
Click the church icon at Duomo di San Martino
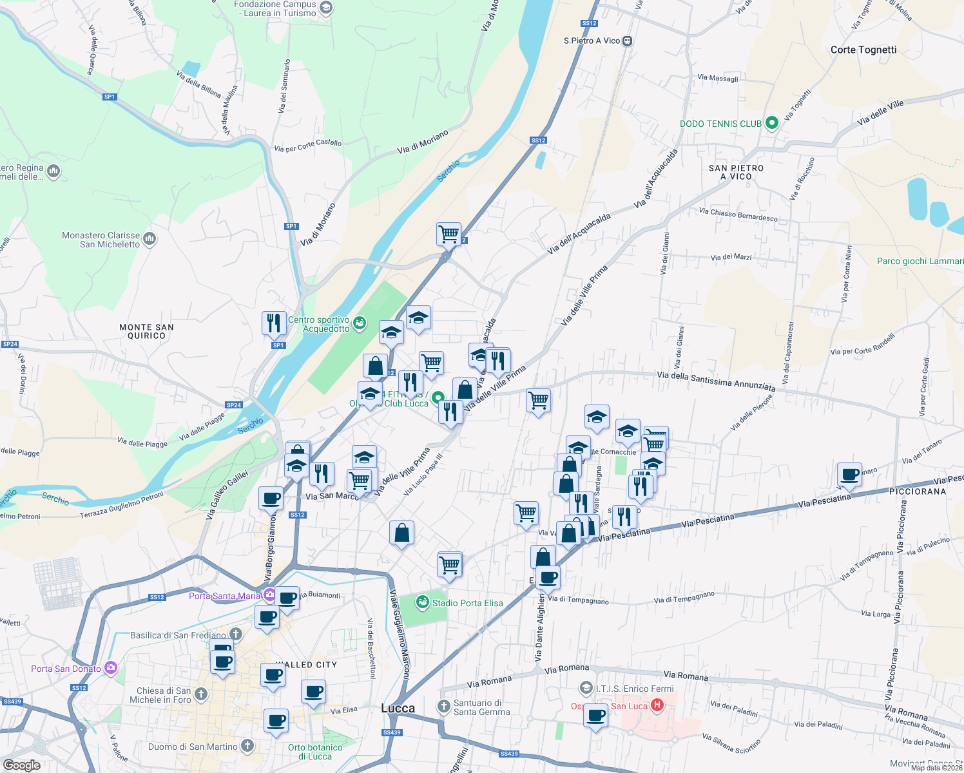point(247,745)
